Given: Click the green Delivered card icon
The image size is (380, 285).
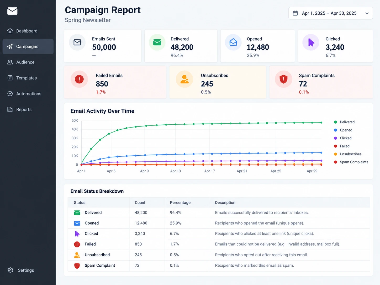Looking at the screenshot, I should coord(157,42).
